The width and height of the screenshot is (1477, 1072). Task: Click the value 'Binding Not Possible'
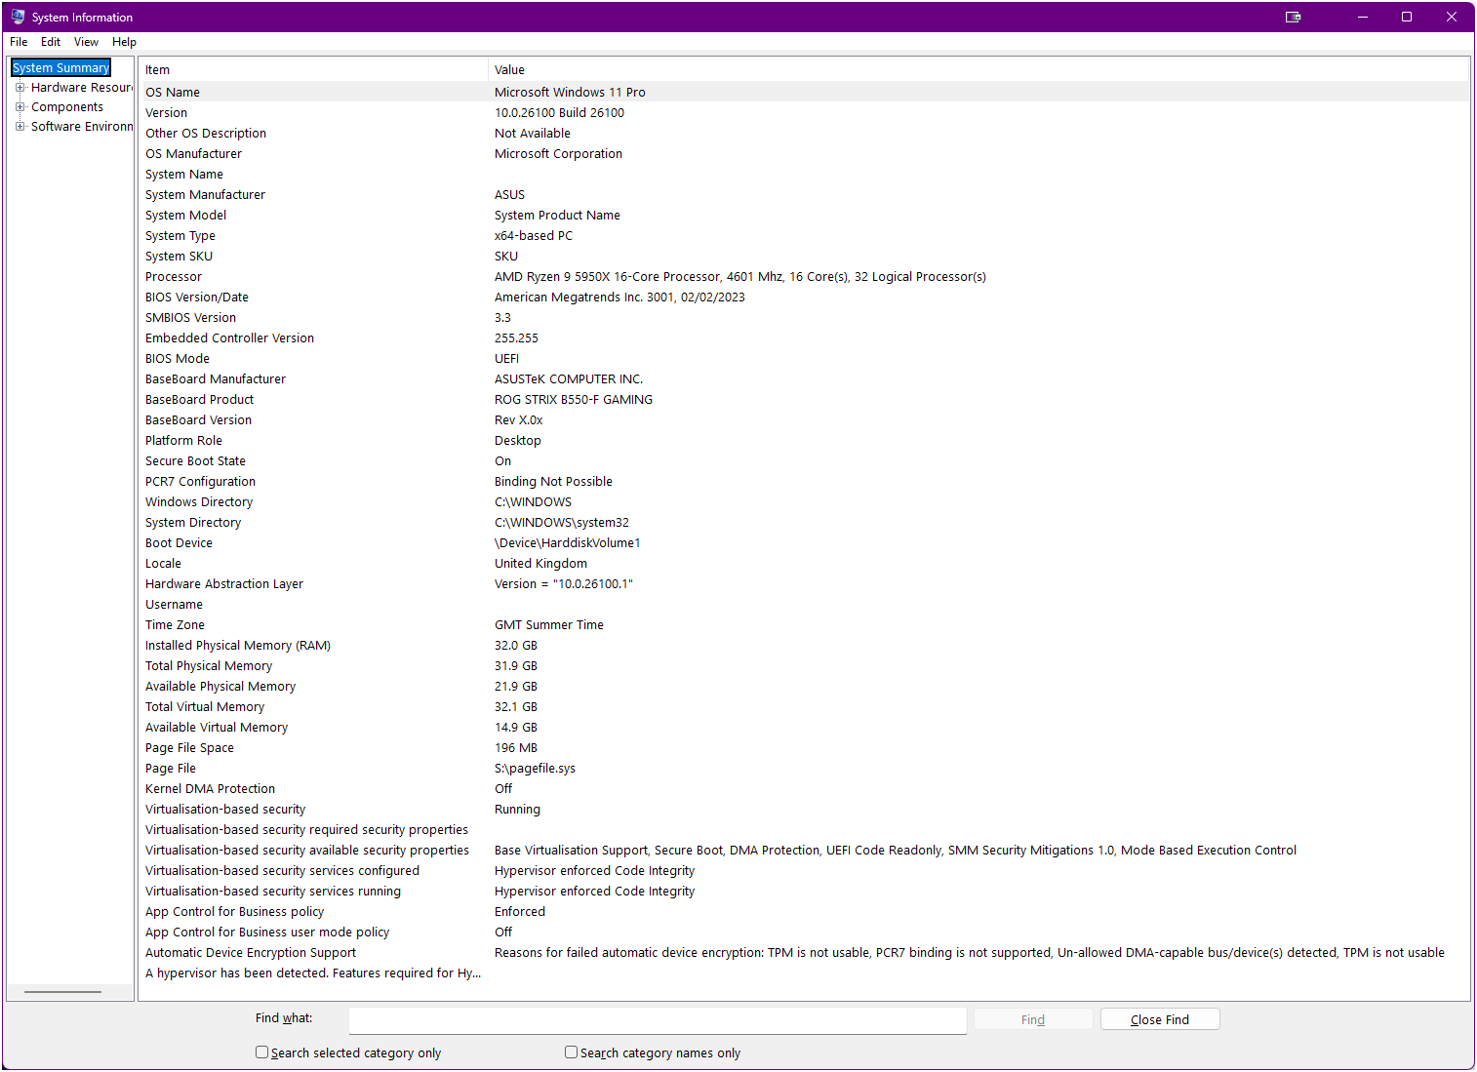pyautogui.click(x=553, y=481)
